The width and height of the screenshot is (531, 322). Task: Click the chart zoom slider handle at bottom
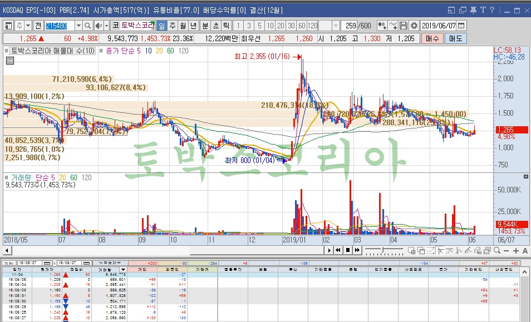[x=383, y=251]
